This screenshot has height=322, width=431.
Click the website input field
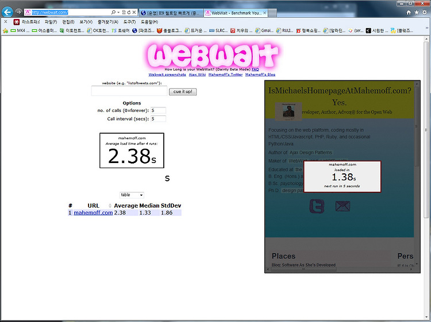[x=129, y=91]
